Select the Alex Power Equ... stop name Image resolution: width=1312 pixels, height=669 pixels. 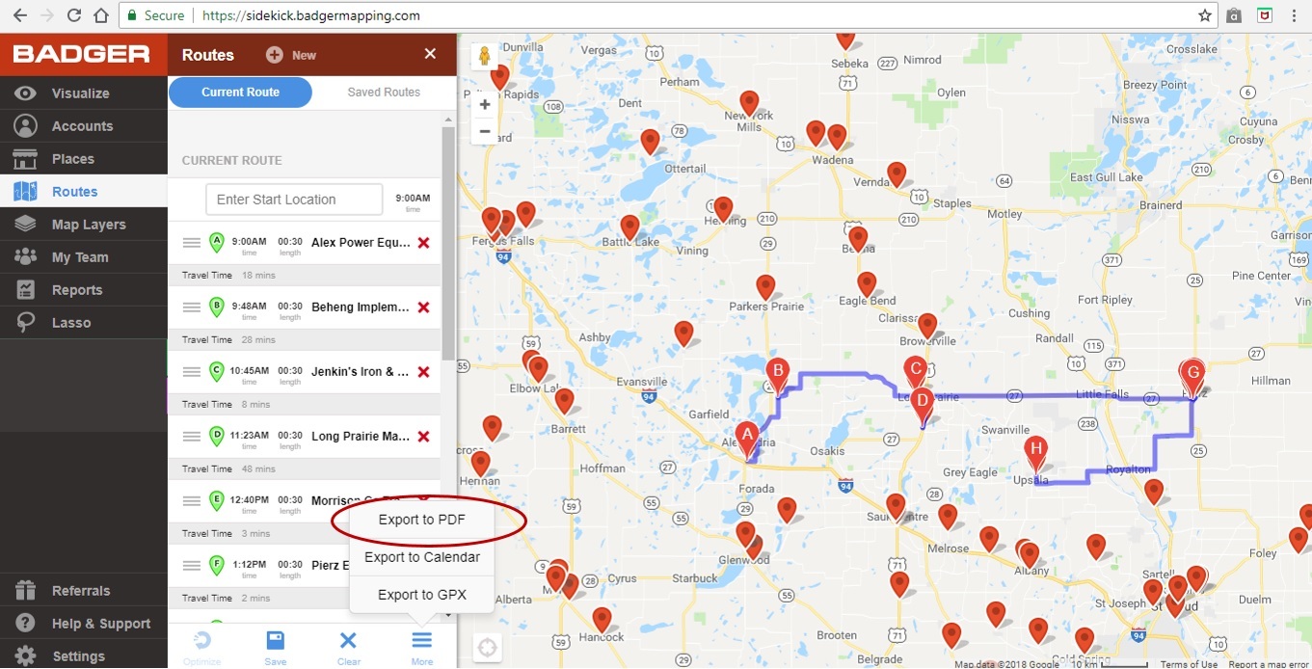coord(361,243)
